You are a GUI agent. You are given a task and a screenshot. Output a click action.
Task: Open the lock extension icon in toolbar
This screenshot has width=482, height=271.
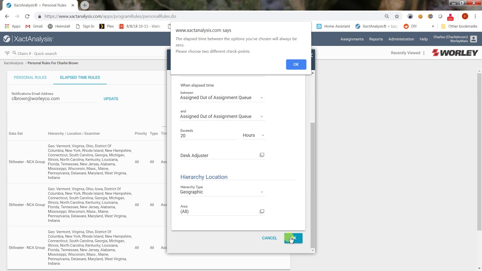pyautogui.click(x=410, y=16)
